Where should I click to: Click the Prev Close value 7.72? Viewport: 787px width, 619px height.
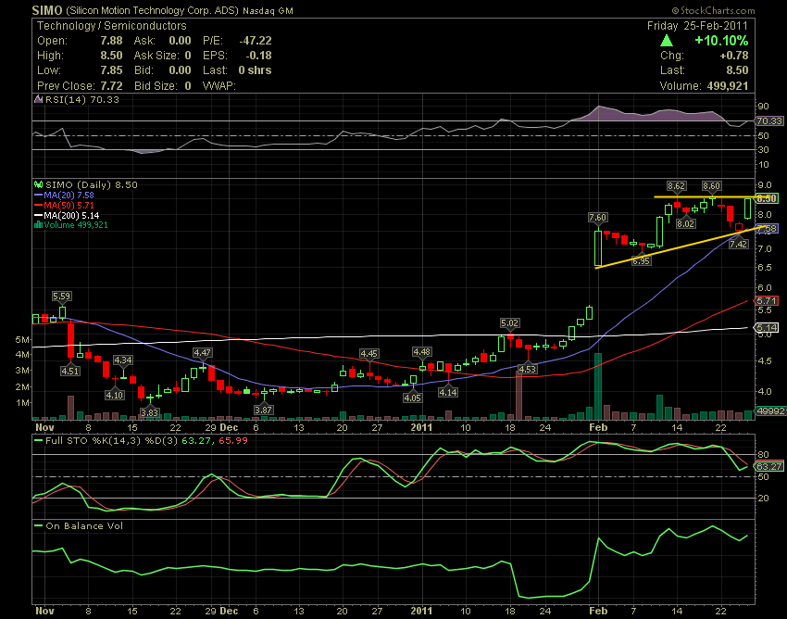coord(111,86)
